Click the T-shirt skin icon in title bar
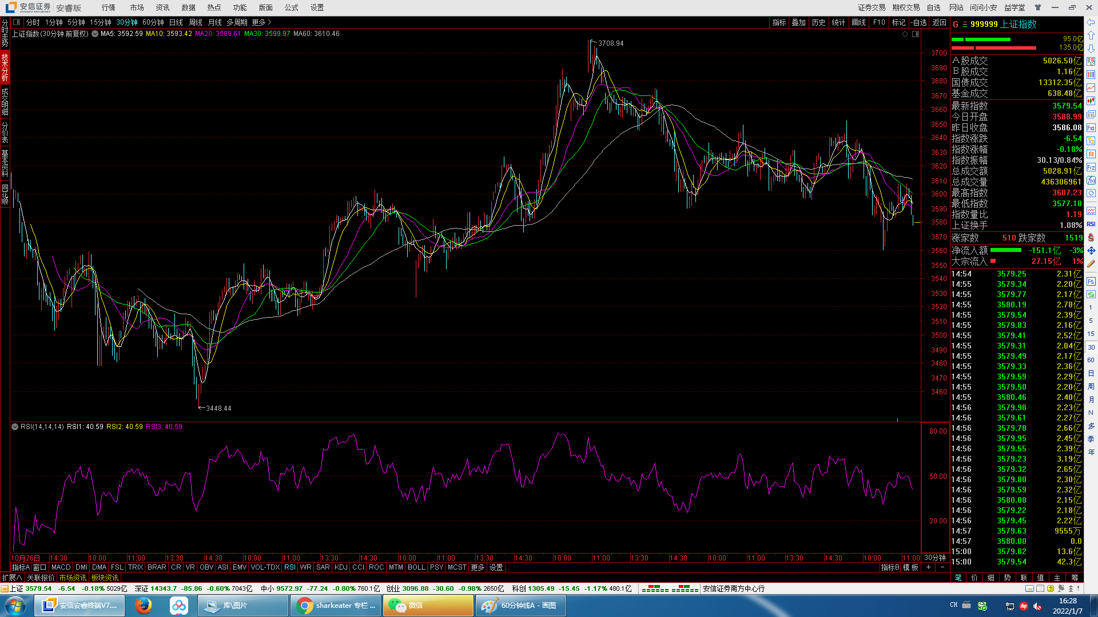This screenshot has height=617, width=1098. coord(1038,7)
